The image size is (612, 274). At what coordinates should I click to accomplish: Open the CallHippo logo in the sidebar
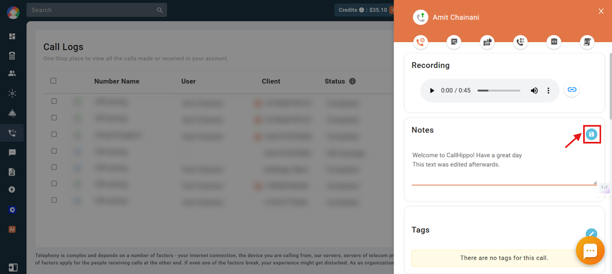[x=13, y=13]
